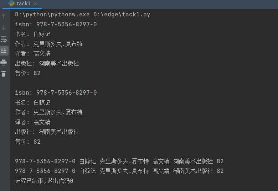
Task: Click the first 书名: 白鲸记 line
Action: click(x=33, y=34)
